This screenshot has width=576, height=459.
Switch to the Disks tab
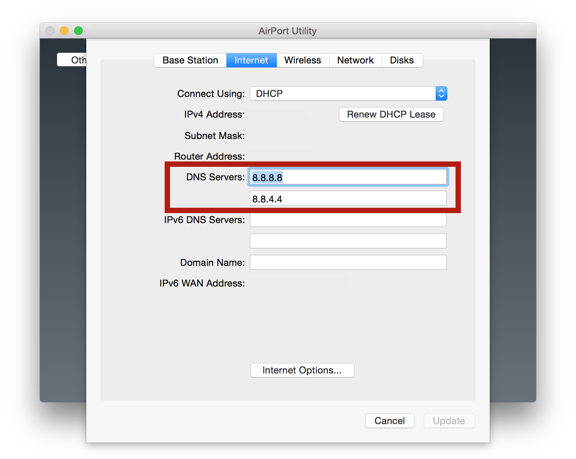coord(402,60)
